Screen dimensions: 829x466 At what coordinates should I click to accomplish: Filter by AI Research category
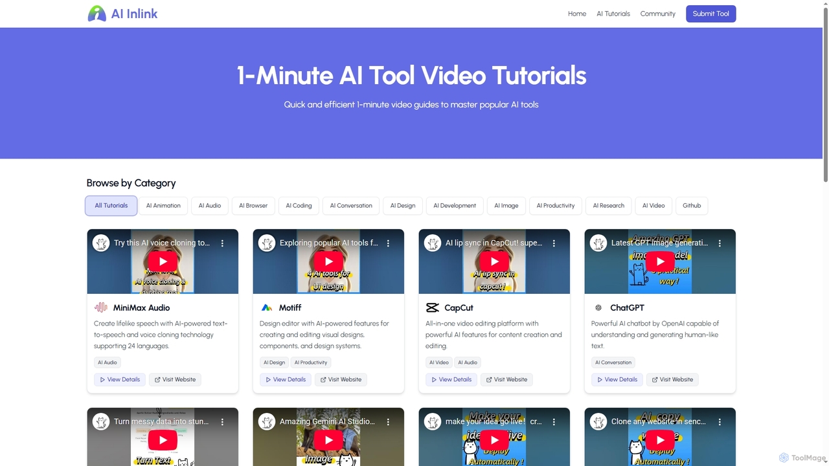click(609, 206)
